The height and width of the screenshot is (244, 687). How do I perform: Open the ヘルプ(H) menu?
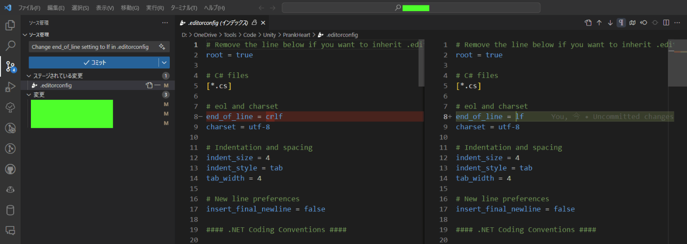[x=214, y=8]
